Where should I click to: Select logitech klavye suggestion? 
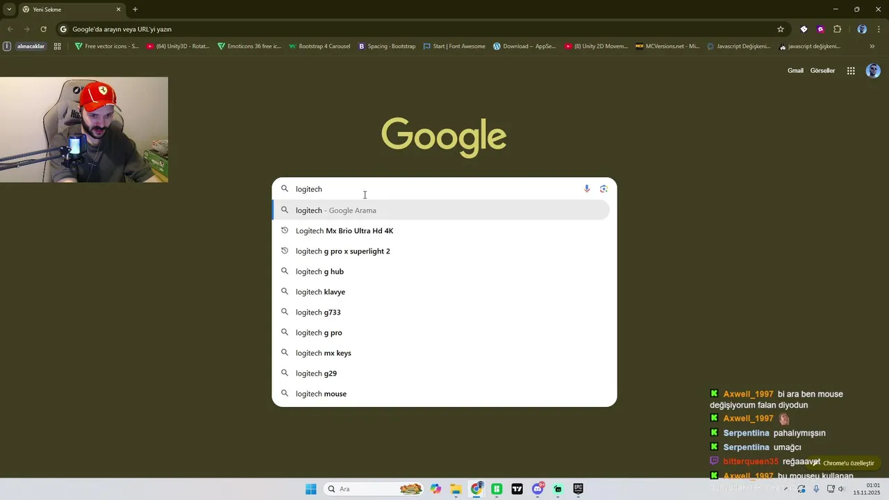click(441, 292)
